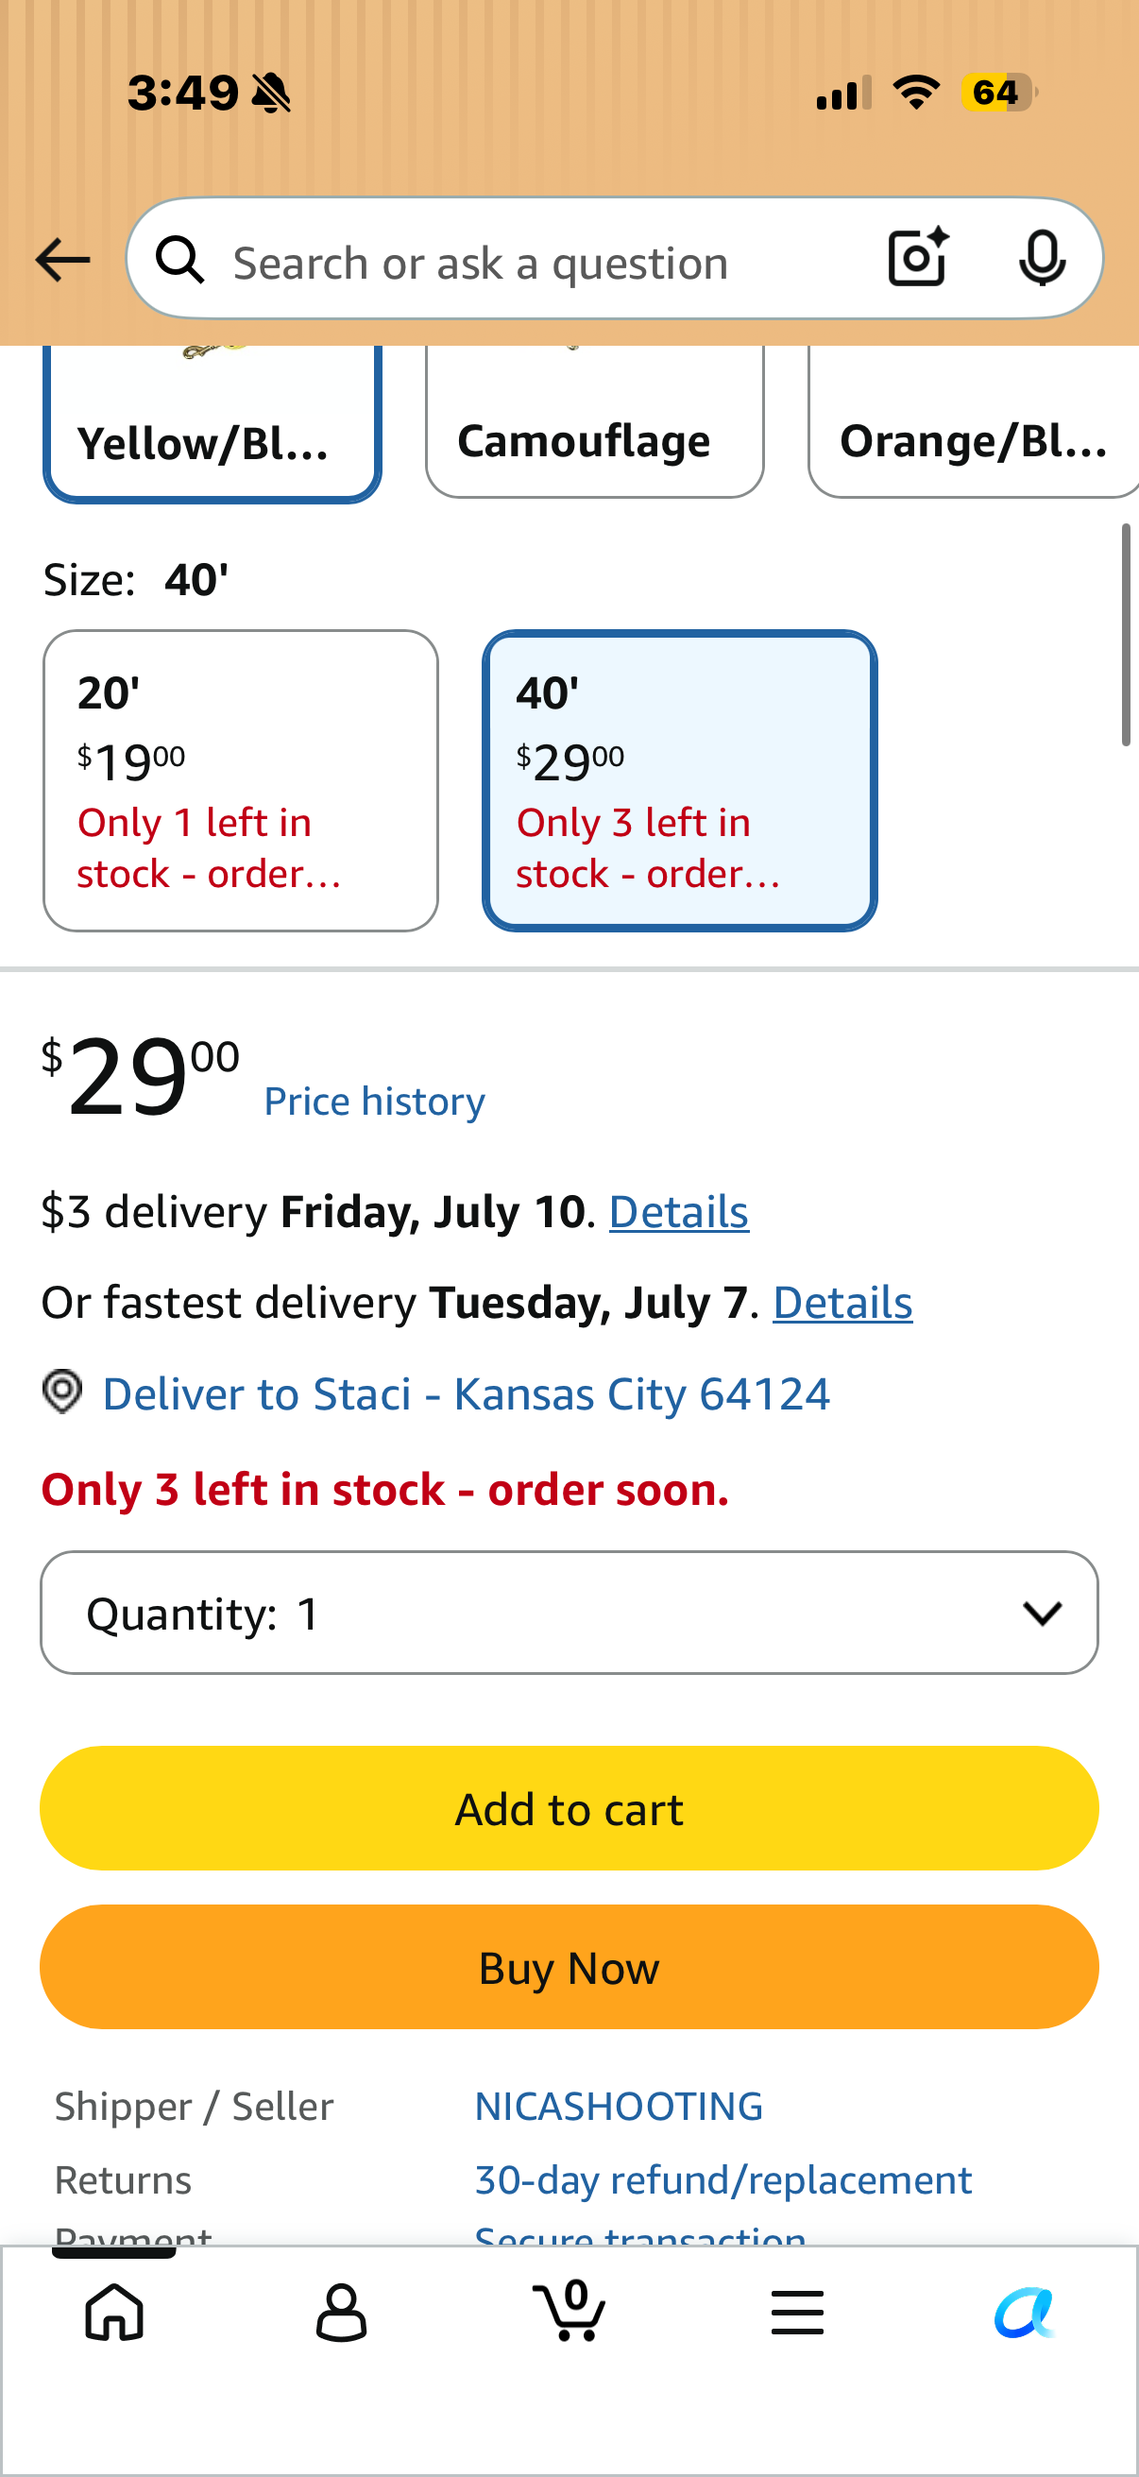This screenshot has height=2477, width=1139.
Task: Open shopping cart icon
Action: 569,2310
